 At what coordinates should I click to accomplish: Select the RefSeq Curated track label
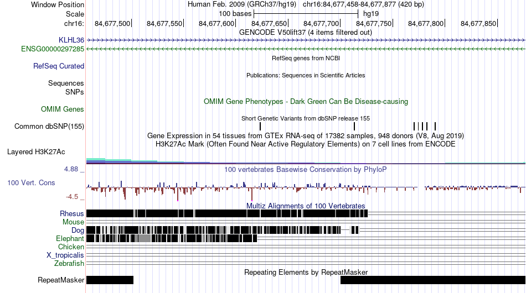click(58, 66)
